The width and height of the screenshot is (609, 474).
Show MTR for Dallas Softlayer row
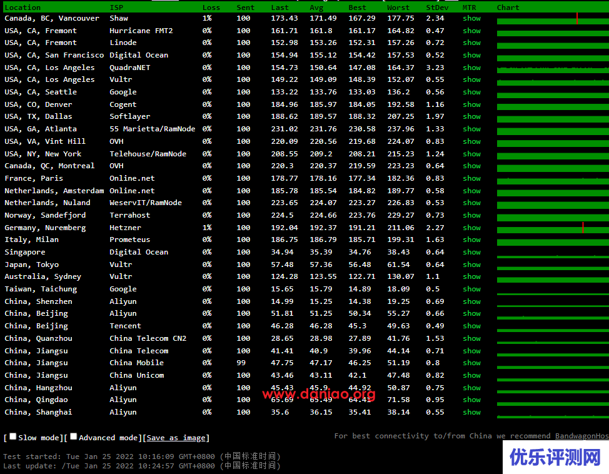coord(471,116)
